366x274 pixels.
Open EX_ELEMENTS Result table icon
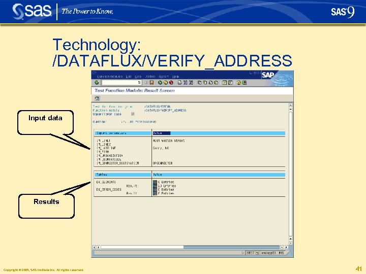tap(155, 186)
